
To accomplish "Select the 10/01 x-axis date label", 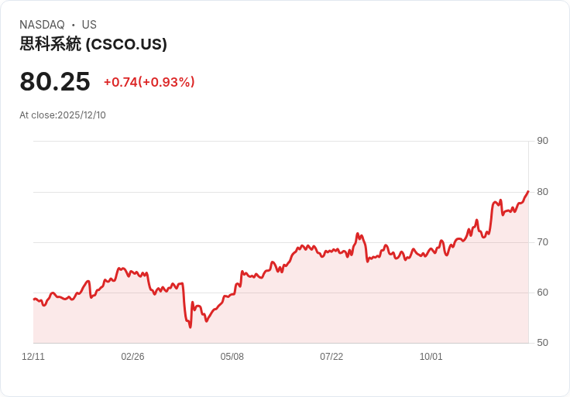I will pos(431,356).
